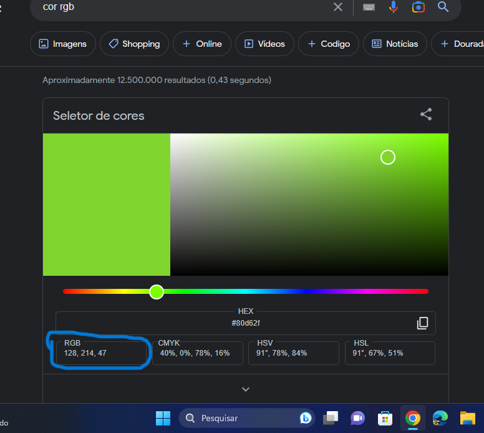Click the magnifier search submit icon
This screenshot has height=433, width=484.
[443, 6]
